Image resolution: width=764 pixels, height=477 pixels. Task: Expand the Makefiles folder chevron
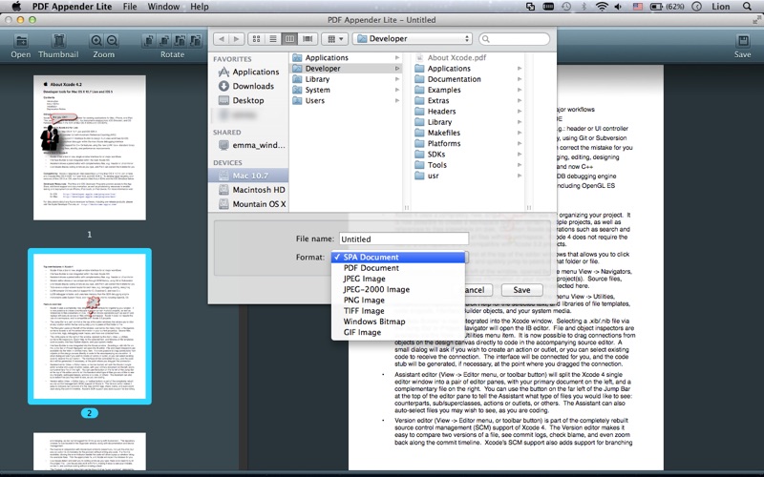[x=520, y=133]
